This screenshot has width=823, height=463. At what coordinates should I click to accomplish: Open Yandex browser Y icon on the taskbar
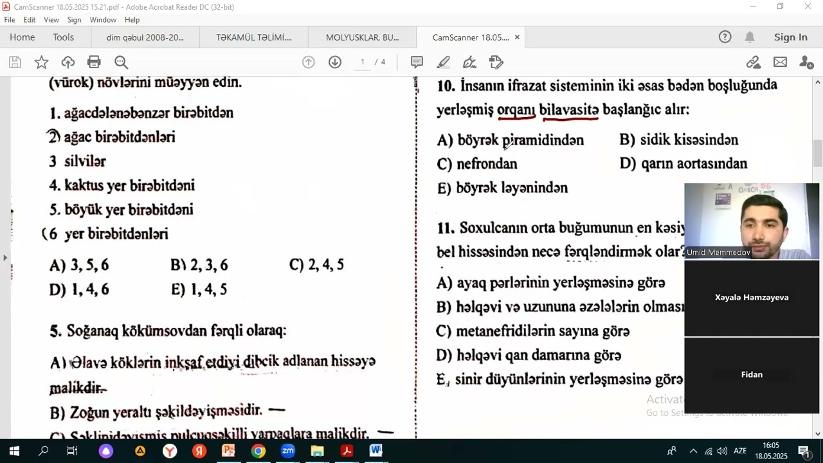tap(170, 451)
